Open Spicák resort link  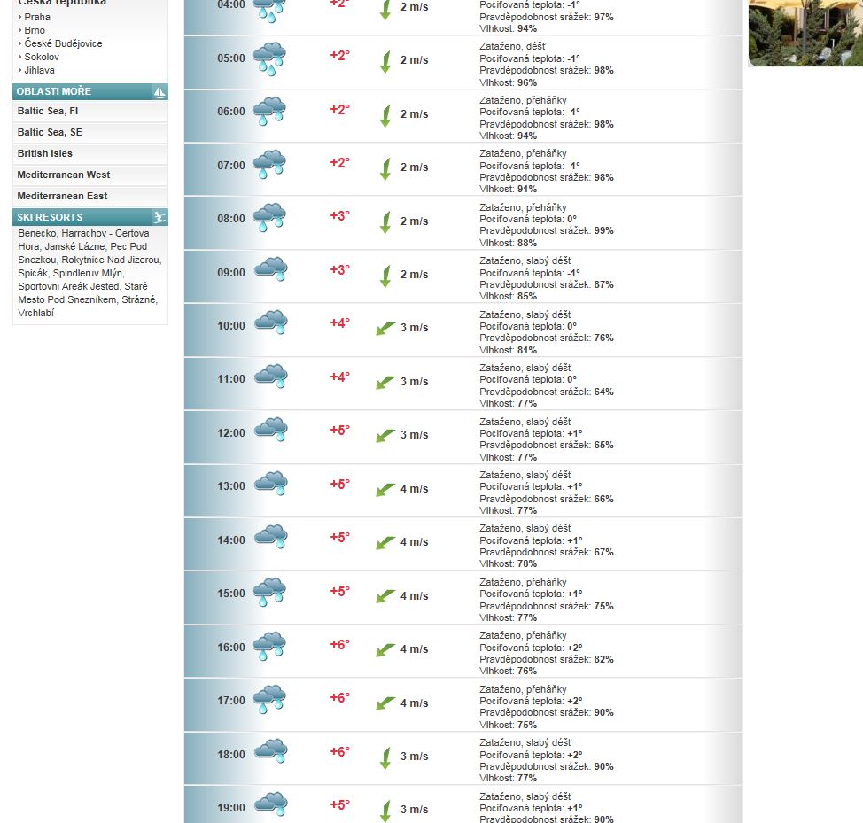[33, 273]
